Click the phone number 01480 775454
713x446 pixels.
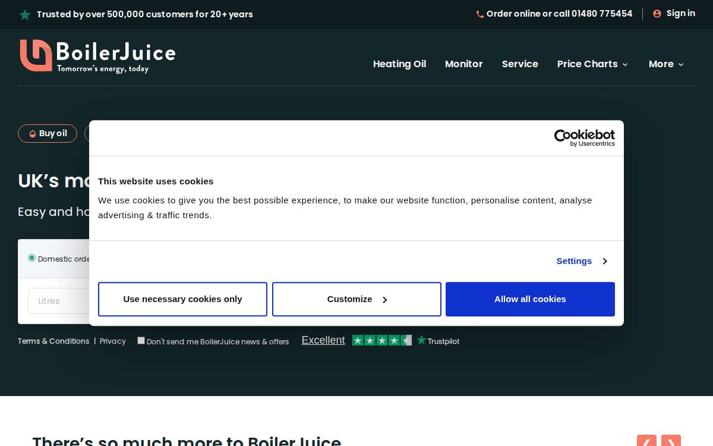click(x=602, y=14)
